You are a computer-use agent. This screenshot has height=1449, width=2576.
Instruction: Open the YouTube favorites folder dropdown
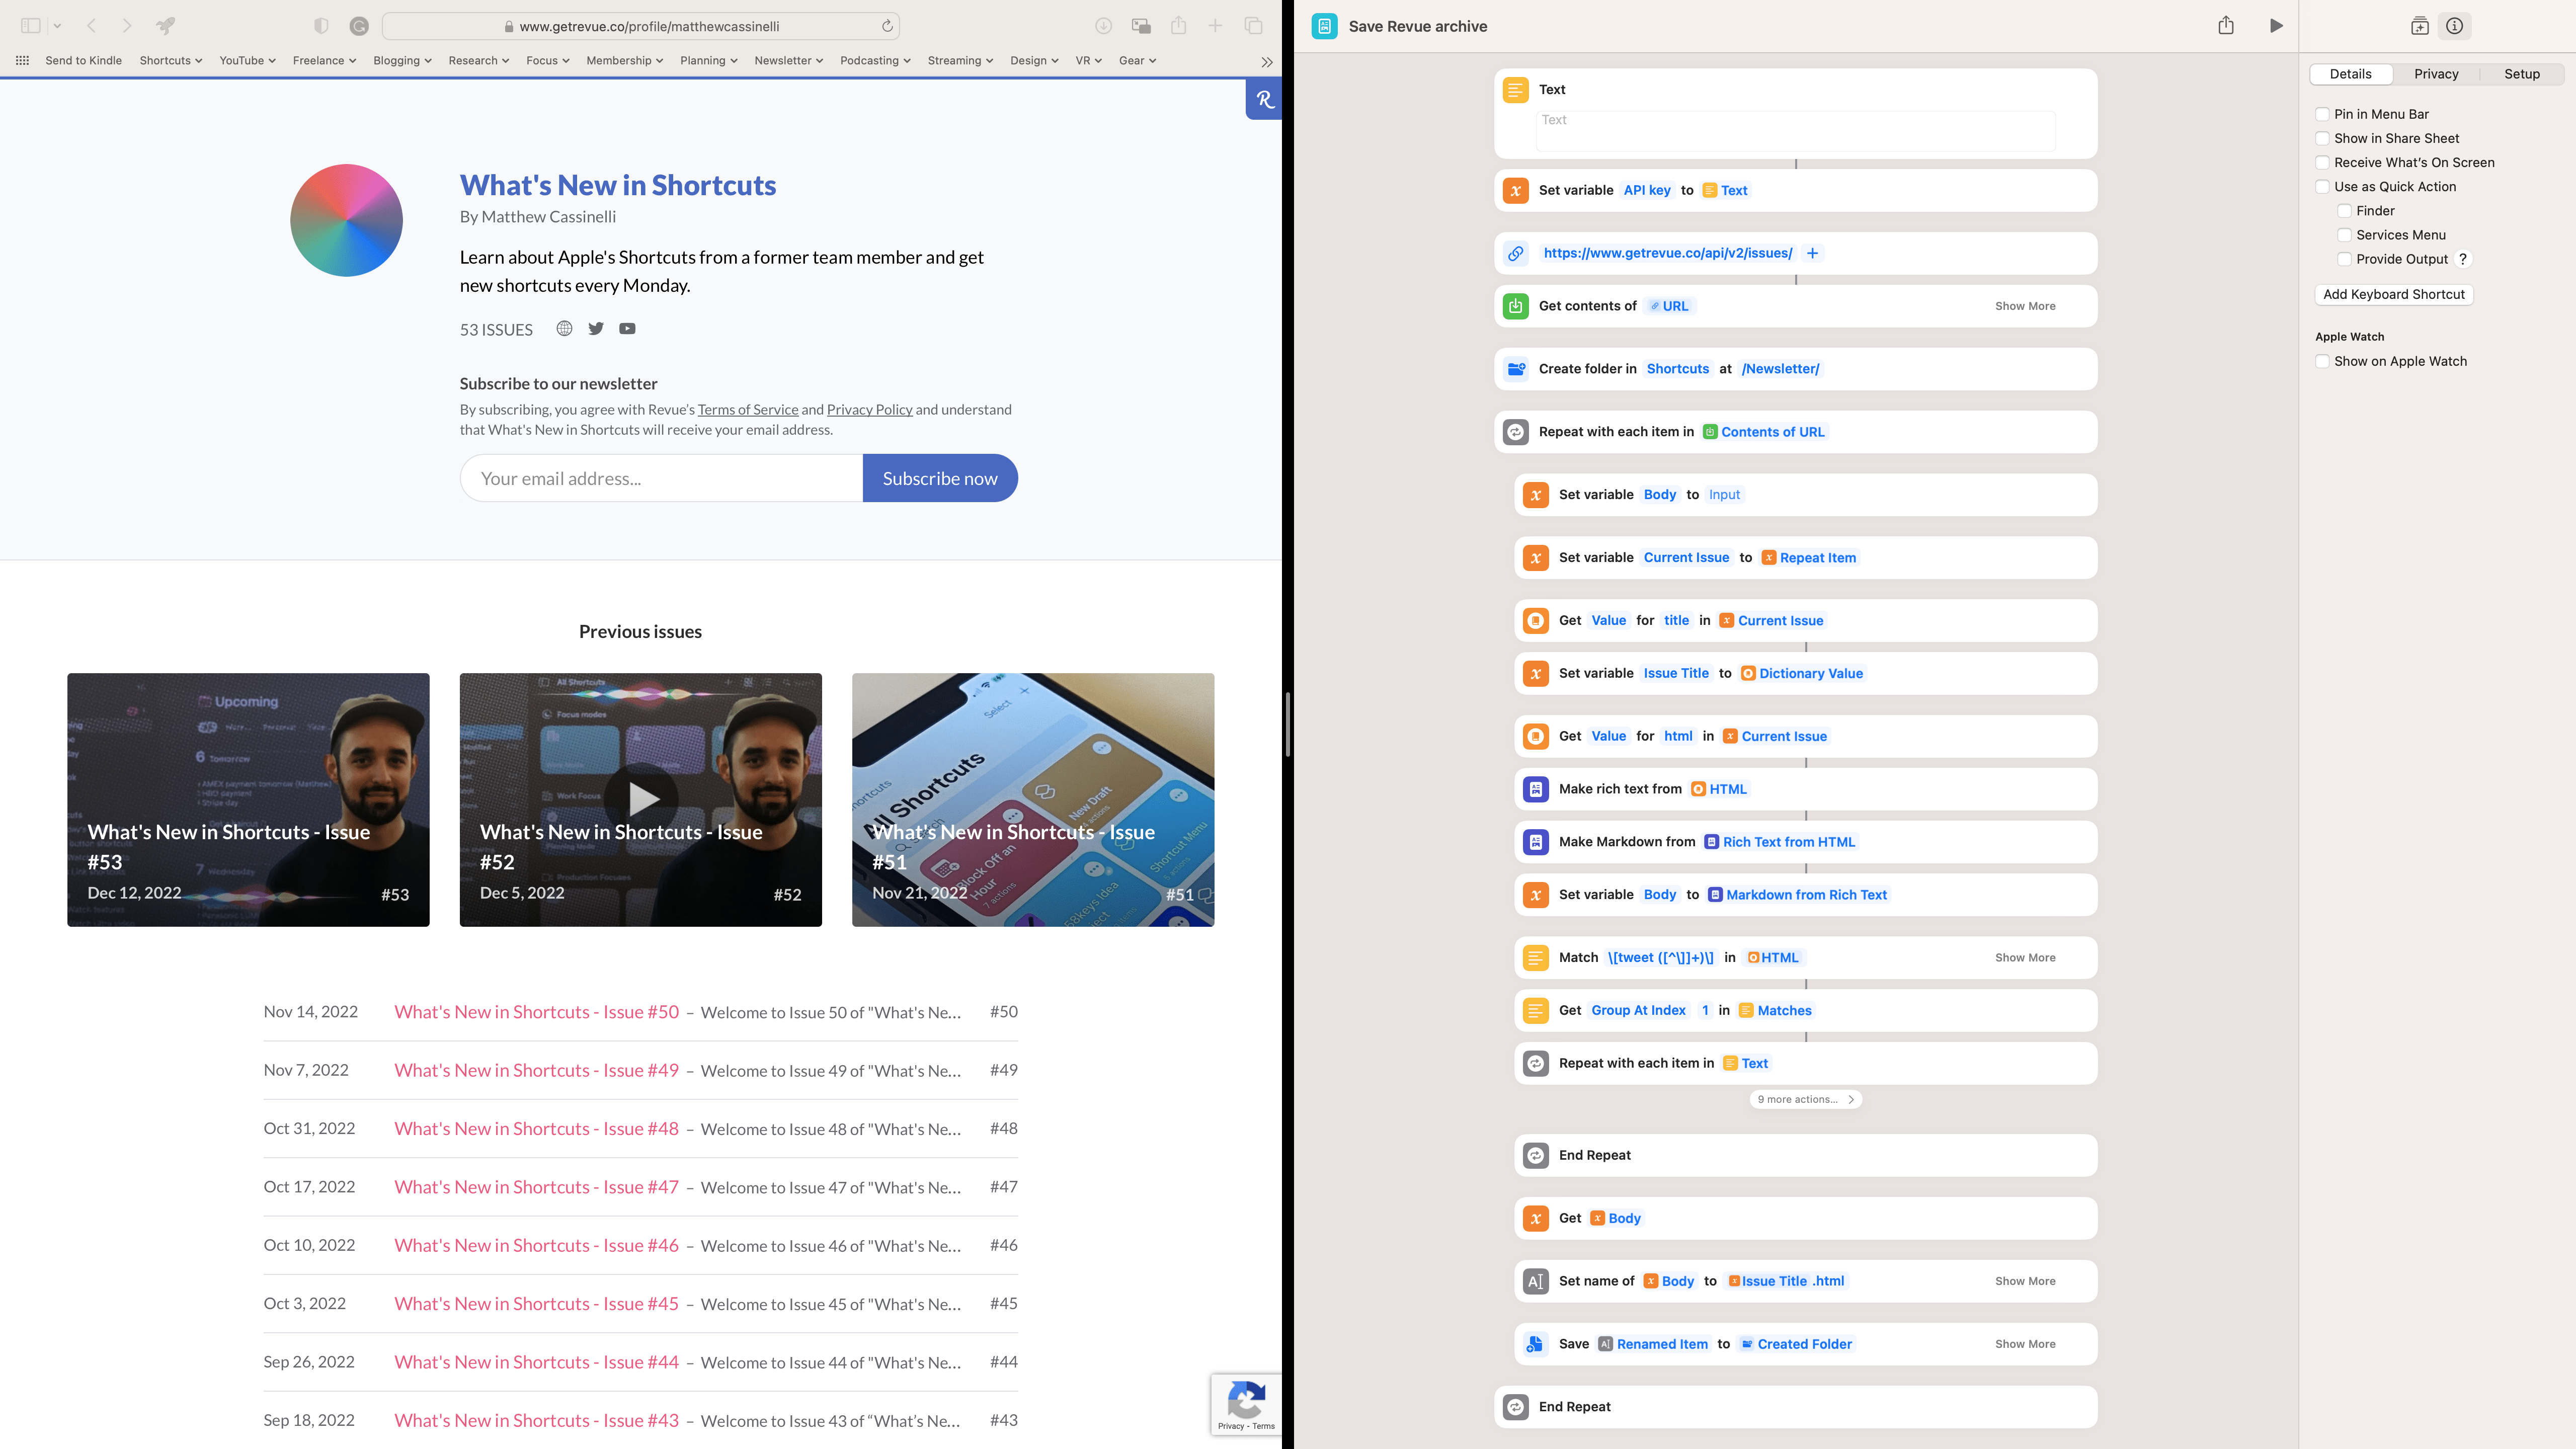[x=247, y=61]
